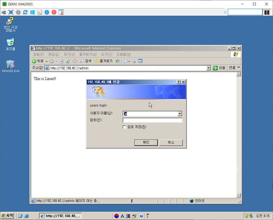Click the QEMU toolbar text input box
273x220 pixels.
[245, 12]
